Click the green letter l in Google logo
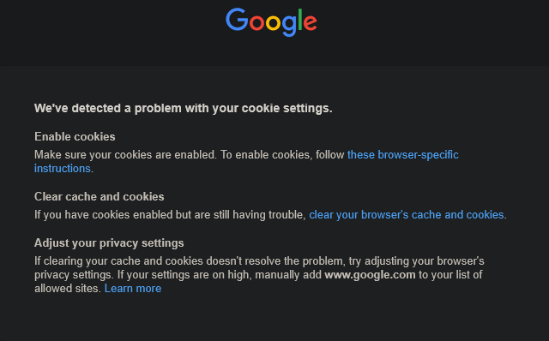549x341 pixels. [x=300, y=20]
